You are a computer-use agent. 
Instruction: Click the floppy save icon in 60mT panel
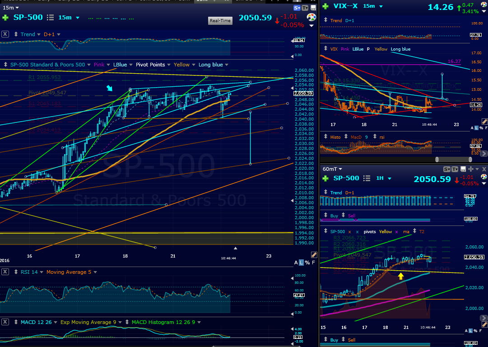tap(463, 169)
